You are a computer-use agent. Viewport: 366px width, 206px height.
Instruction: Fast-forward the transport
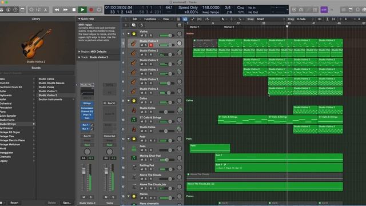65,10
